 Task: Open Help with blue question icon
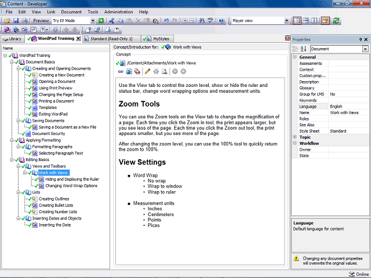221,21
